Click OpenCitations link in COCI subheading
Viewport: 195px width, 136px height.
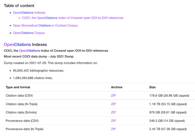(x=30, y=51)
